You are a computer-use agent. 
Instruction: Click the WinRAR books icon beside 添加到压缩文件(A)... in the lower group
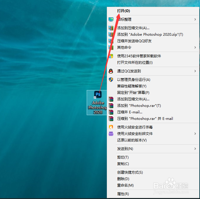111,99
